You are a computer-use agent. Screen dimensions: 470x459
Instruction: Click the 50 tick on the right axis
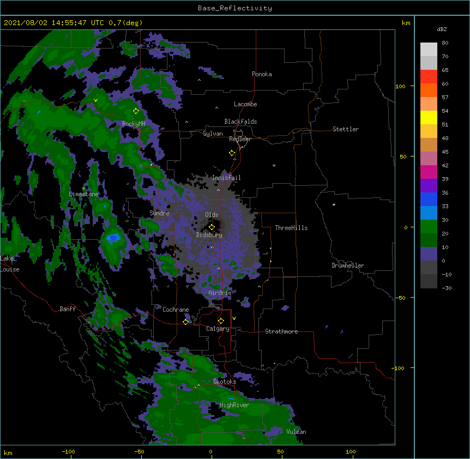[x=403, y=156]
